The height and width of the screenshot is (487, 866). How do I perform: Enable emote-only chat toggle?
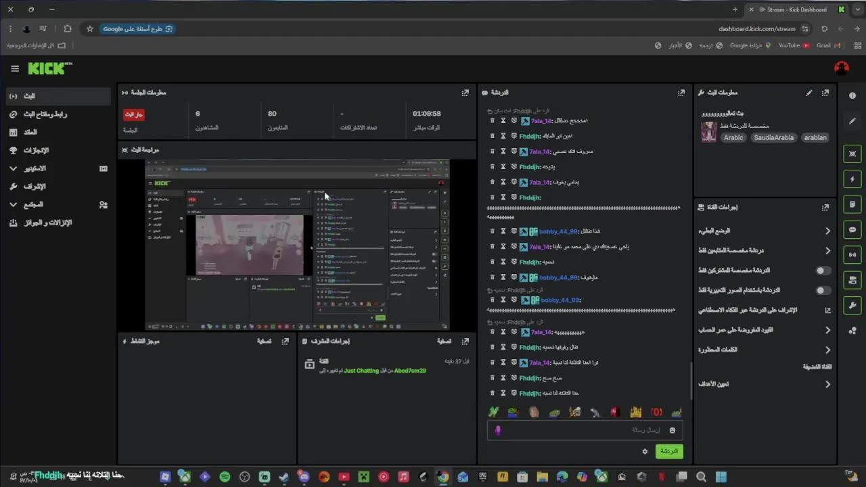tap(823, 290)
